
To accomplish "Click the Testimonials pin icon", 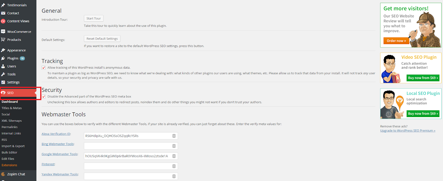I will [3, 5].
